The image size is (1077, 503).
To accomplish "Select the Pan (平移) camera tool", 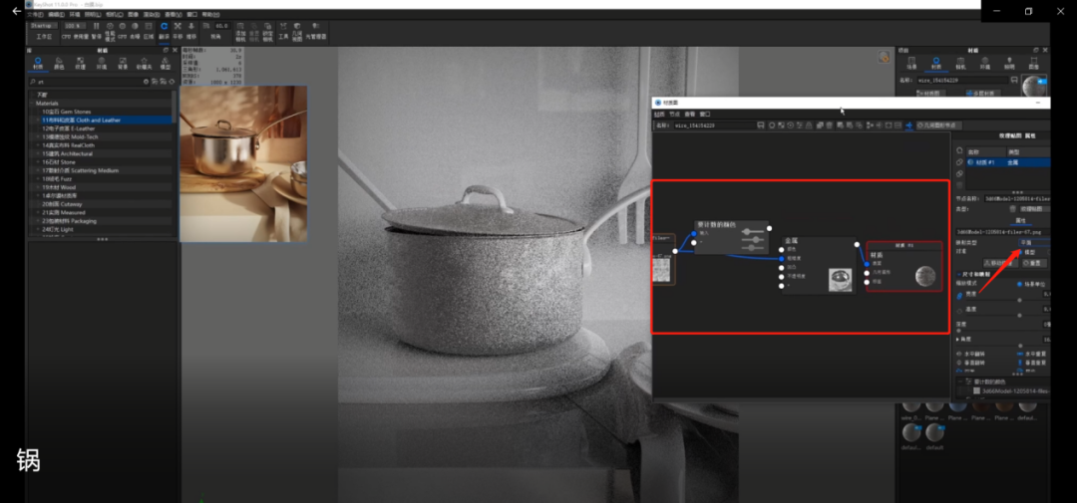I will coord(178,30).
